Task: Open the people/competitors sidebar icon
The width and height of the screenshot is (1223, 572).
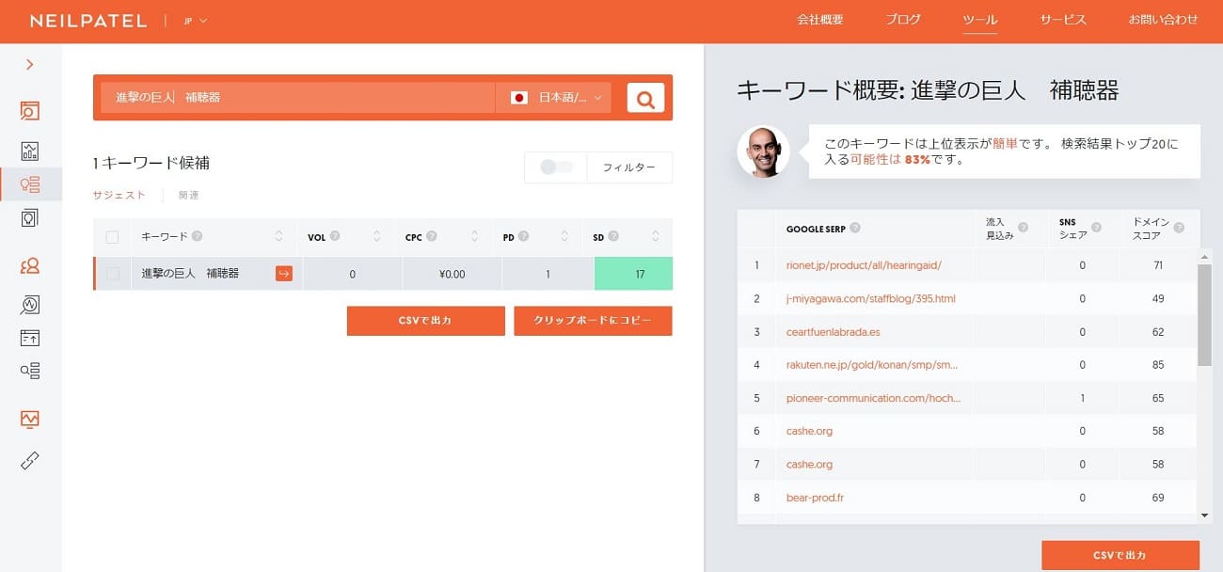Action: point(30,266)
